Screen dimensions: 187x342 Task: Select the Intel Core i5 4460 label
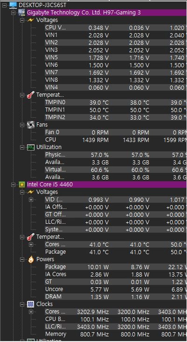click(50, 185)
